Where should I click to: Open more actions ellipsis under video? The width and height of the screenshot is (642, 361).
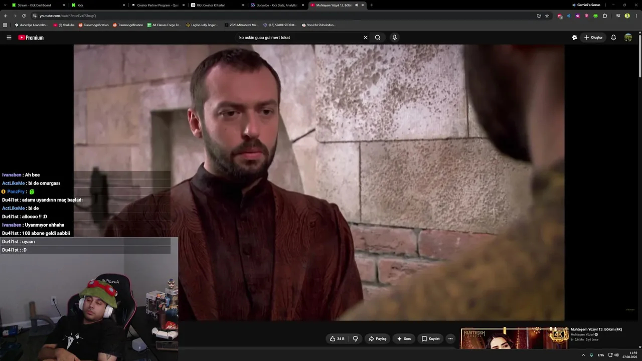click(x=450, y=339)
